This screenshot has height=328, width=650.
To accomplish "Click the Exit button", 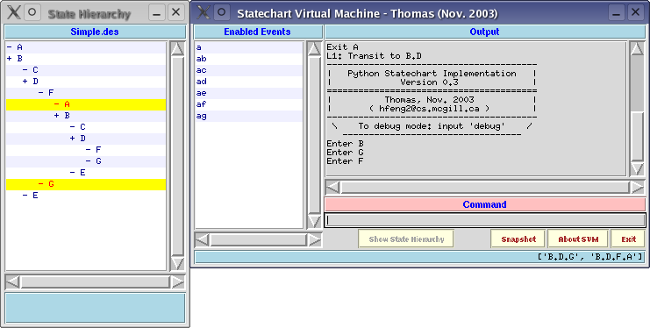I will pos(628,239).
